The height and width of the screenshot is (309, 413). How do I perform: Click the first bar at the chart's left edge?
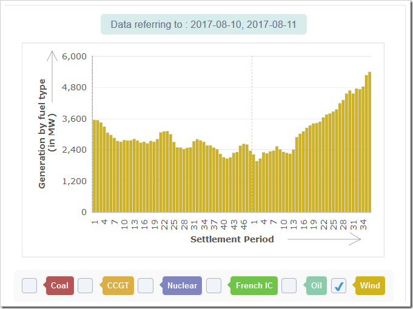[x=94, y=166]
